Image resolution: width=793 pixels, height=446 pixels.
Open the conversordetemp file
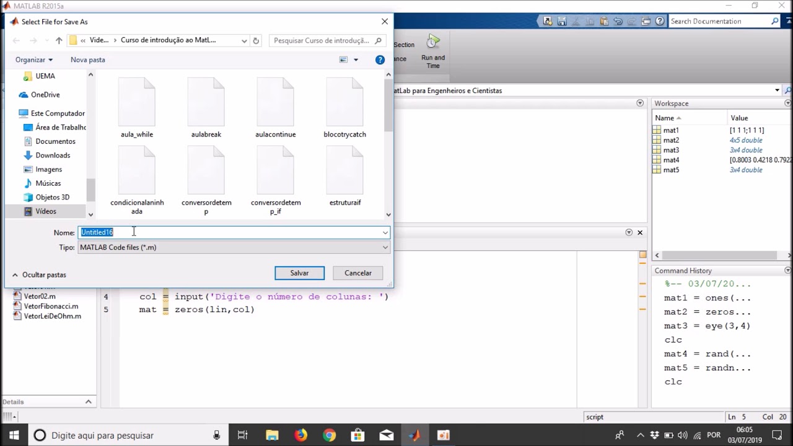tap(206, 180)
